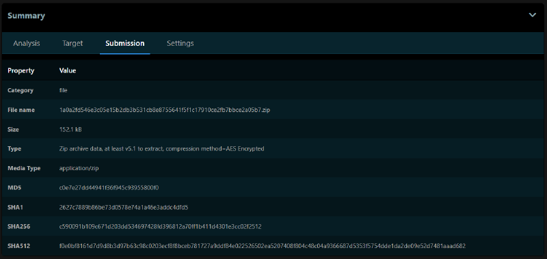Select the SHA256 hash value
Viewport: 547px width, 259px height.
click(x=160, y=227)
